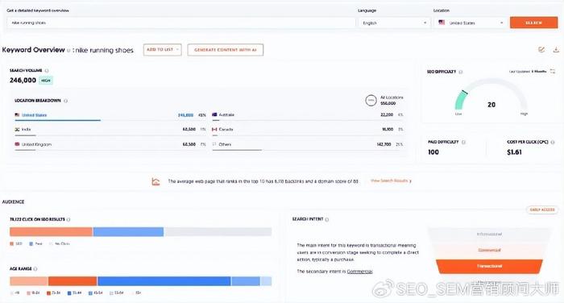Click the Search Volume info icon

click(x=47, y=71)
